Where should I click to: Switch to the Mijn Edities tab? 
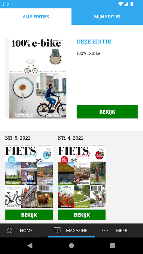tap(107, 17)
